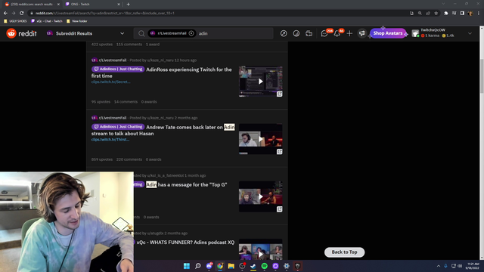
Task: Open Chrome tab search chevron
Action: tap(443, 4)
